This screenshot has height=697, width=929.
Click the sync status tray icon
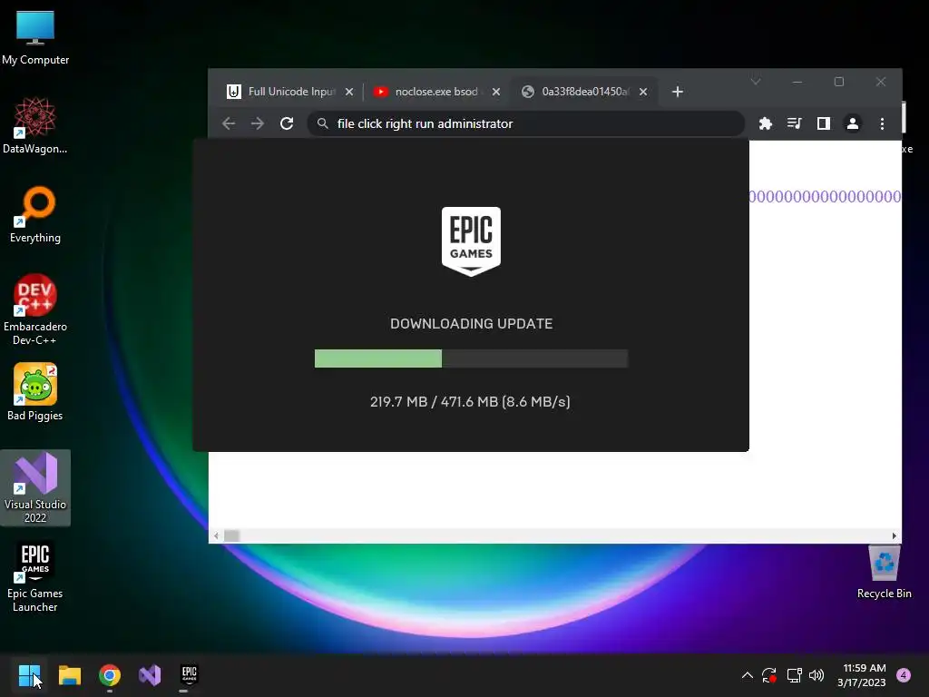click(x=769, y=675)
